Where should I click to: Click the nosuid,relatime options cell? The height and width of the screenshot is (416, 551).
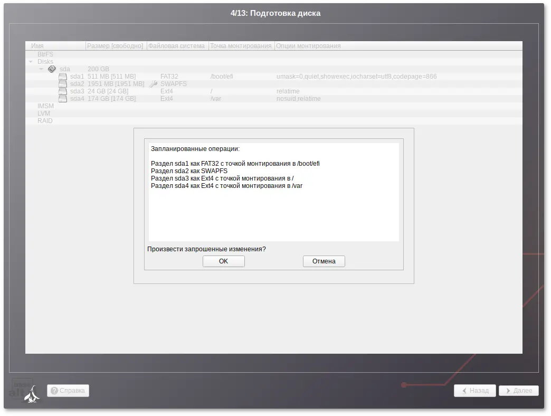(298, 98)
